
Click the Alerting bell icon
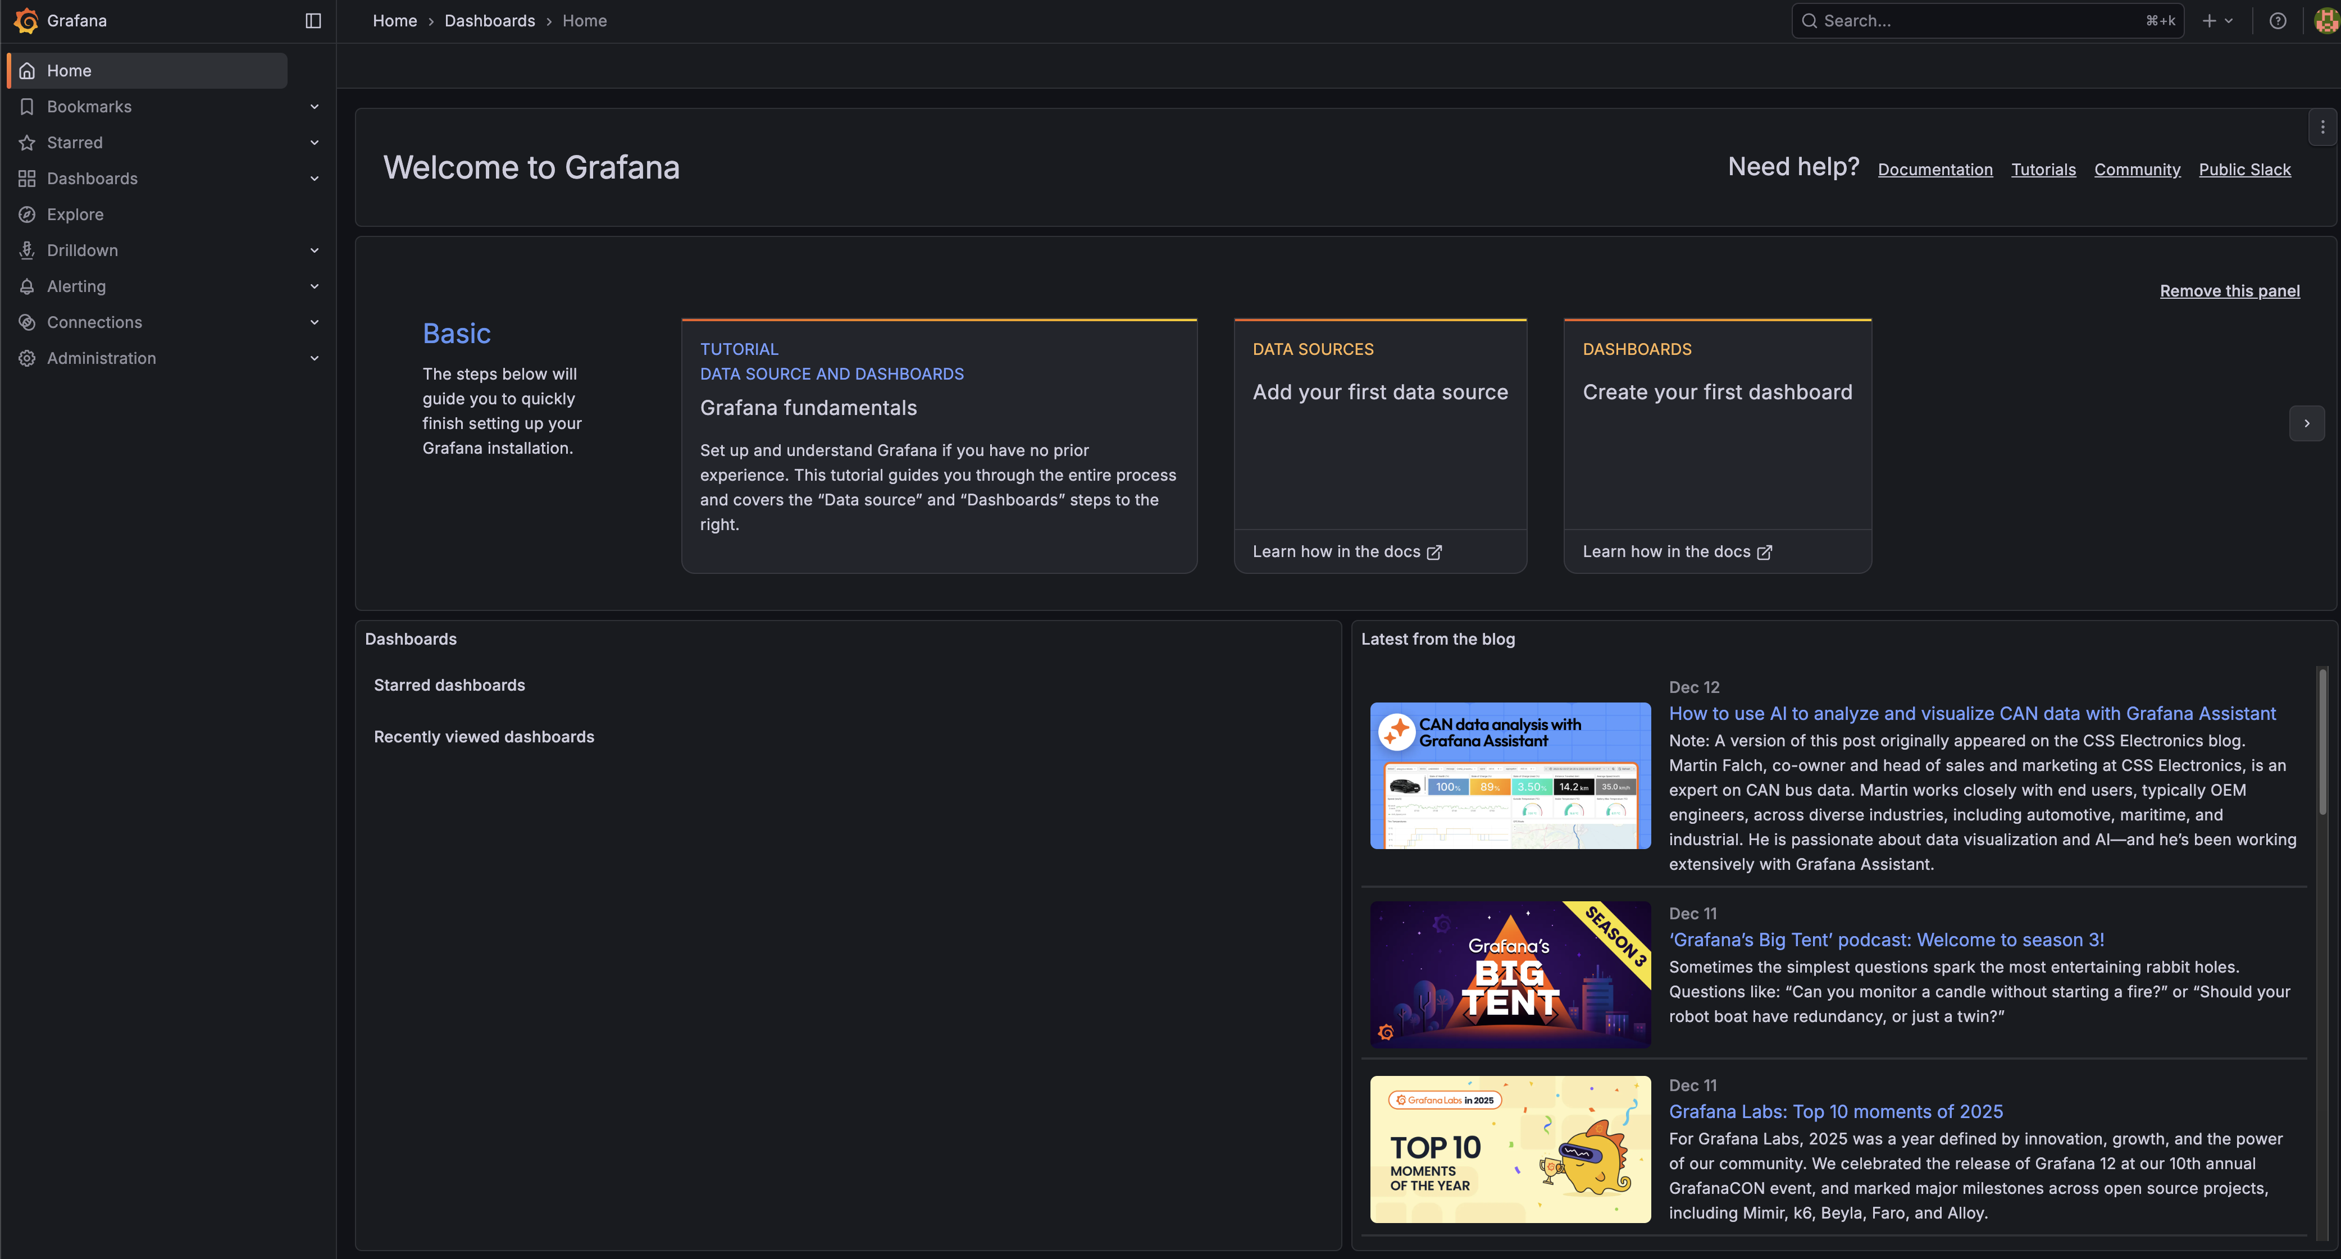28,286
